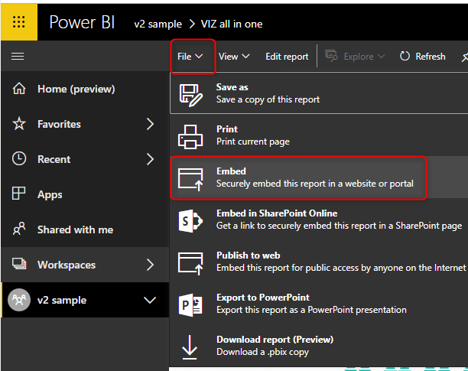Screen dimensions: 468x371
Task: Click the v2 sample breadcrumb link
Action: point(158,24)
